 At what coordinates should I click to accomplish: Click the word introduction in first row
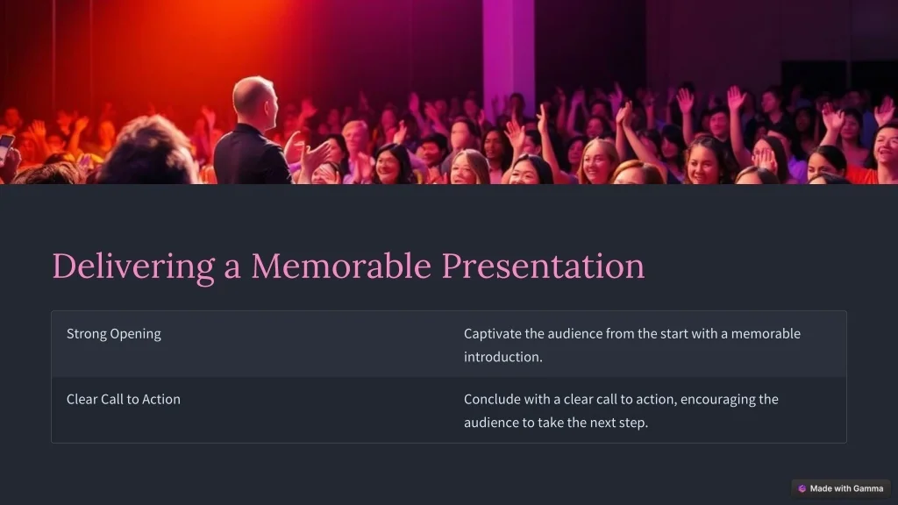[501, 357]
